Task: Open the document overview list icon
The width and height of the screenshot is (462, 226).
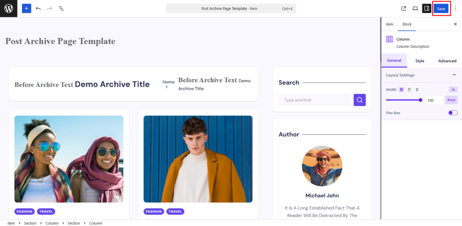Action: 61,9
